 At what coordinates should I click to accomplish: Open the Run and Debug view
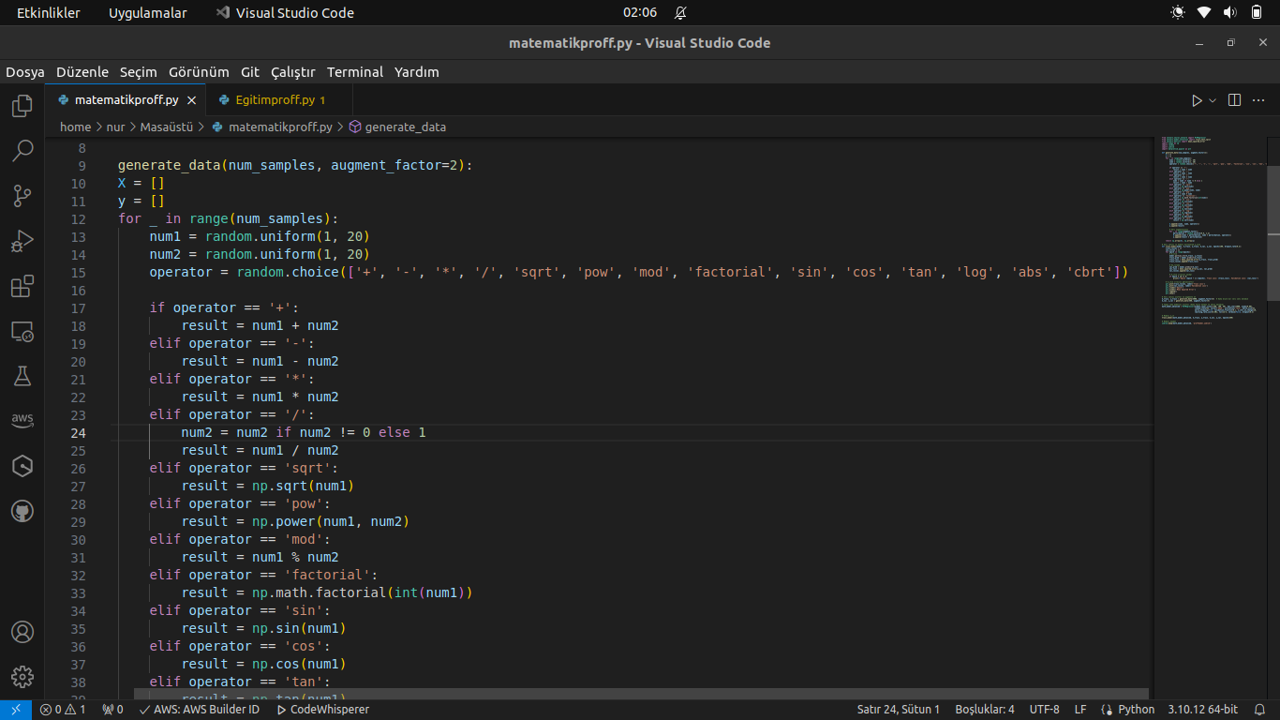(x=22, y=241)
